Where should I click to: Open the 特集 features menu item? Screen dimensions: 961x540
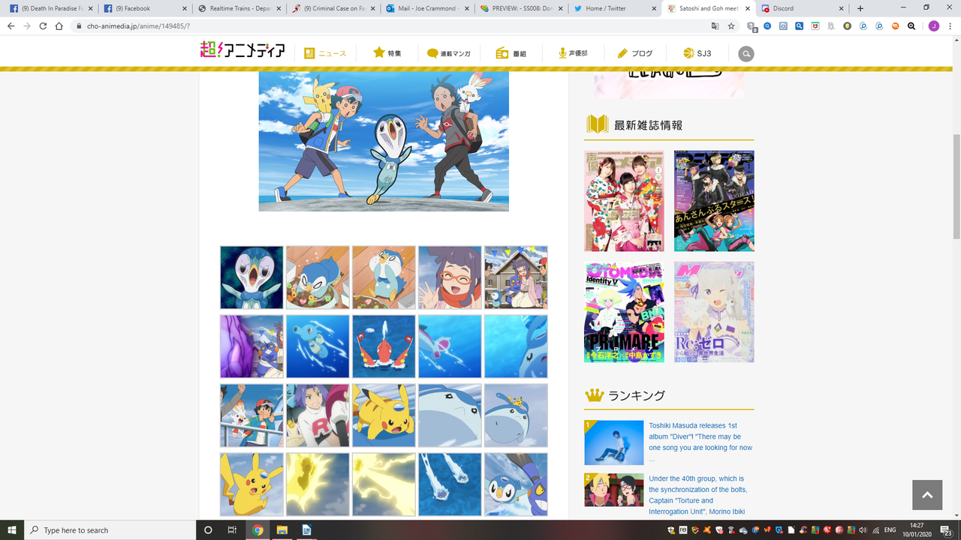387,54
